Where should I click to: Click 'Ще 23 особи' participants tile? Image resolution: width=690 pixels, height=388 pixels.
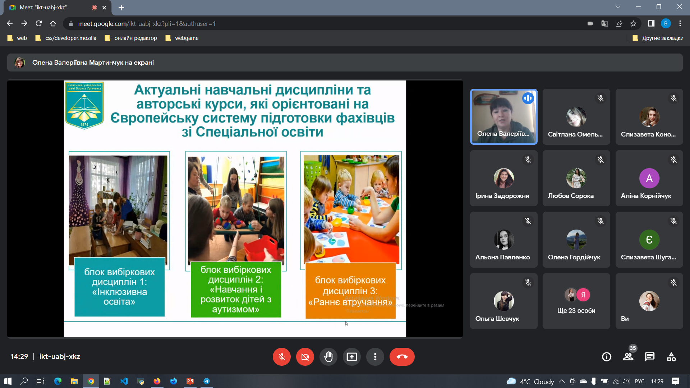pyautogui.click(x=576, y=301)
